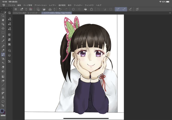The height and width of the screenshot is (120, 172).
Task: Open the Brush Size panel icon
Action: [9, 29]
